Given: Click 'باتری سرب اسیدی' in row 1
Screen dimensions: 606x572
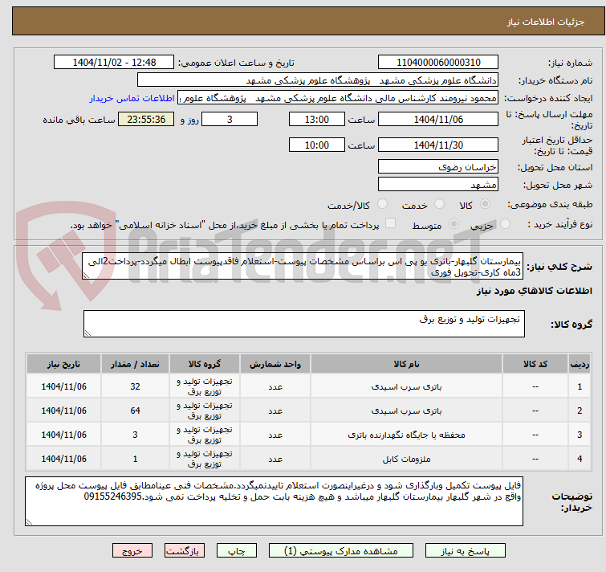Looking at the screenshot, I should (406, 386).
